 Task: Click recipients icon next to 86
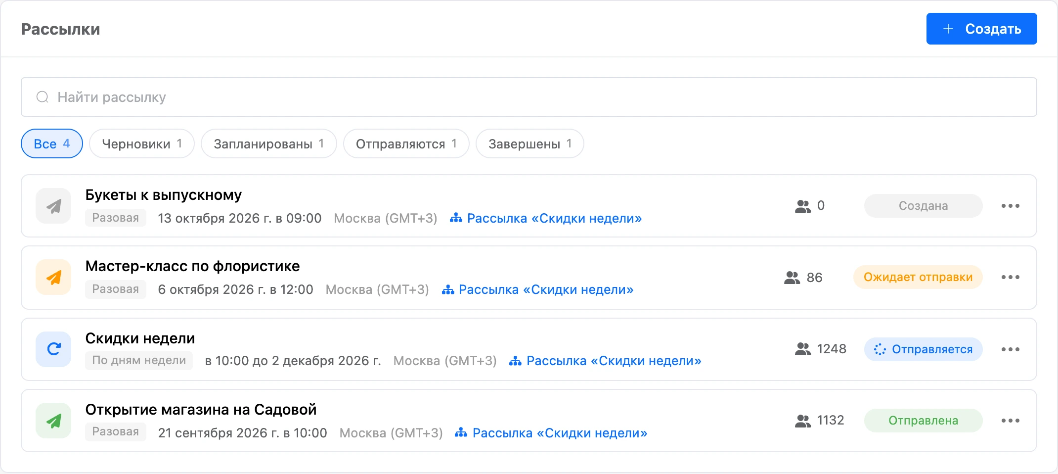pyautogui.click(x=792, y=278)
